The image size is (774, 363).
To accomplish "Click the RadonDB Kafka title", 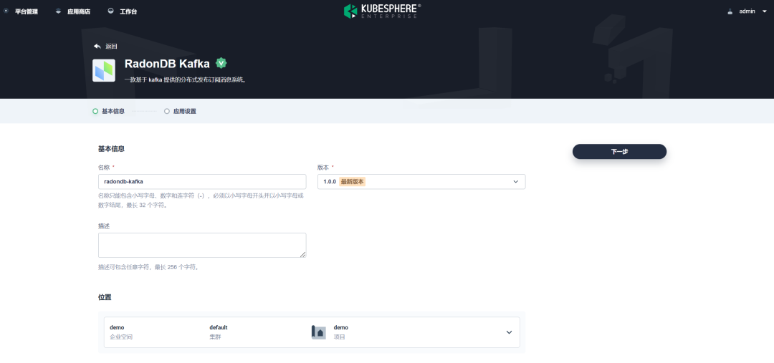I will click(167, 64).
